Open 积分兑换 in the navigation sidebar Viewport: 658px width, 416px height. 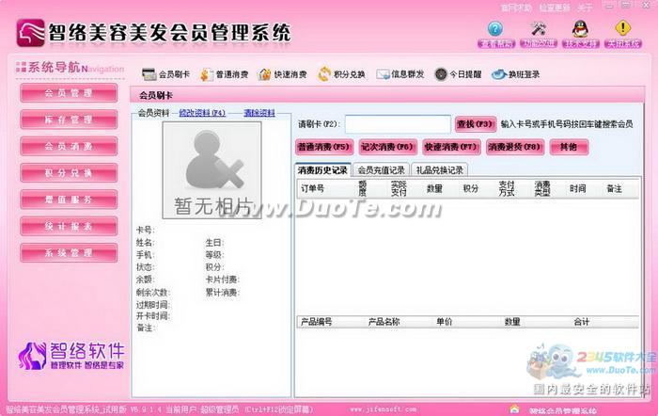[69, 172]
